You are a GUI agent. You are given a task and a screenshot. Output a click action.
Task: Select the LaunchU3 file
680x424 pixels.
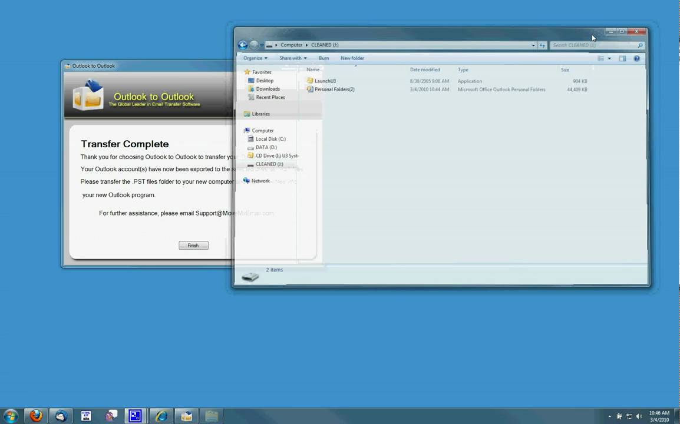[x=325, y=81]
